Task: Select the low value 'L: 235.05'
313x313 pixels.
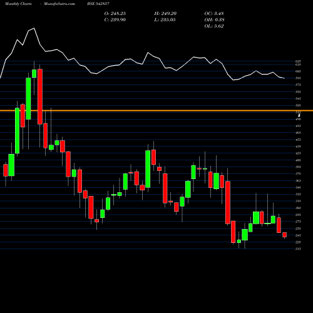Action: point(165,20)
